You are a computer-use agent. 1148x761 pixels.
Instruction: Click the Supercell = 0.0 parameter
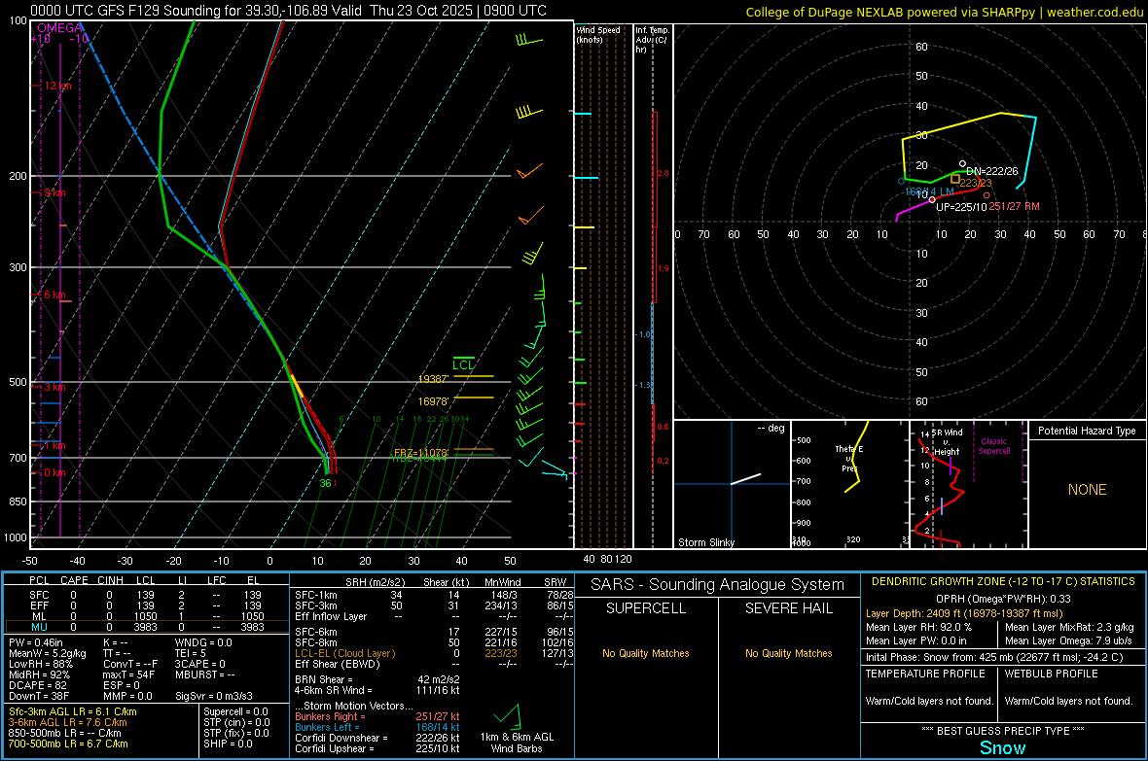[x=235, y=711]
